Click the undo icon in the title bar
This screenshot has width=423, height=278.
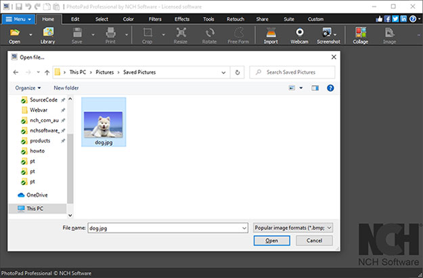click(x=28, y=7)
